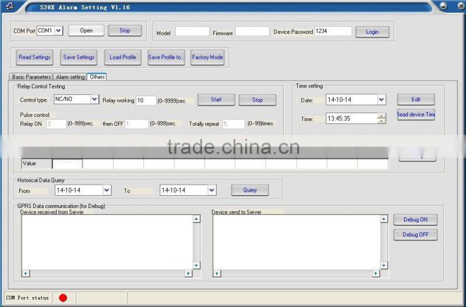Click the Relay working seconds field
This screenshot has width=466, height=307.
pyautogui.click(x=146, y=100)
